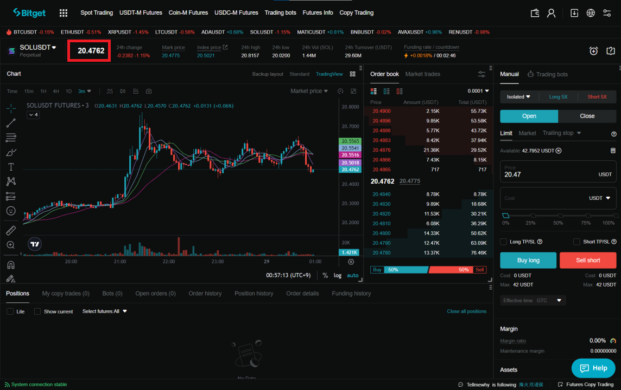The width and height of the screenshot is (621, 390).
Task: Open the calculator icon near Available
Action: (x=613, y=151)
